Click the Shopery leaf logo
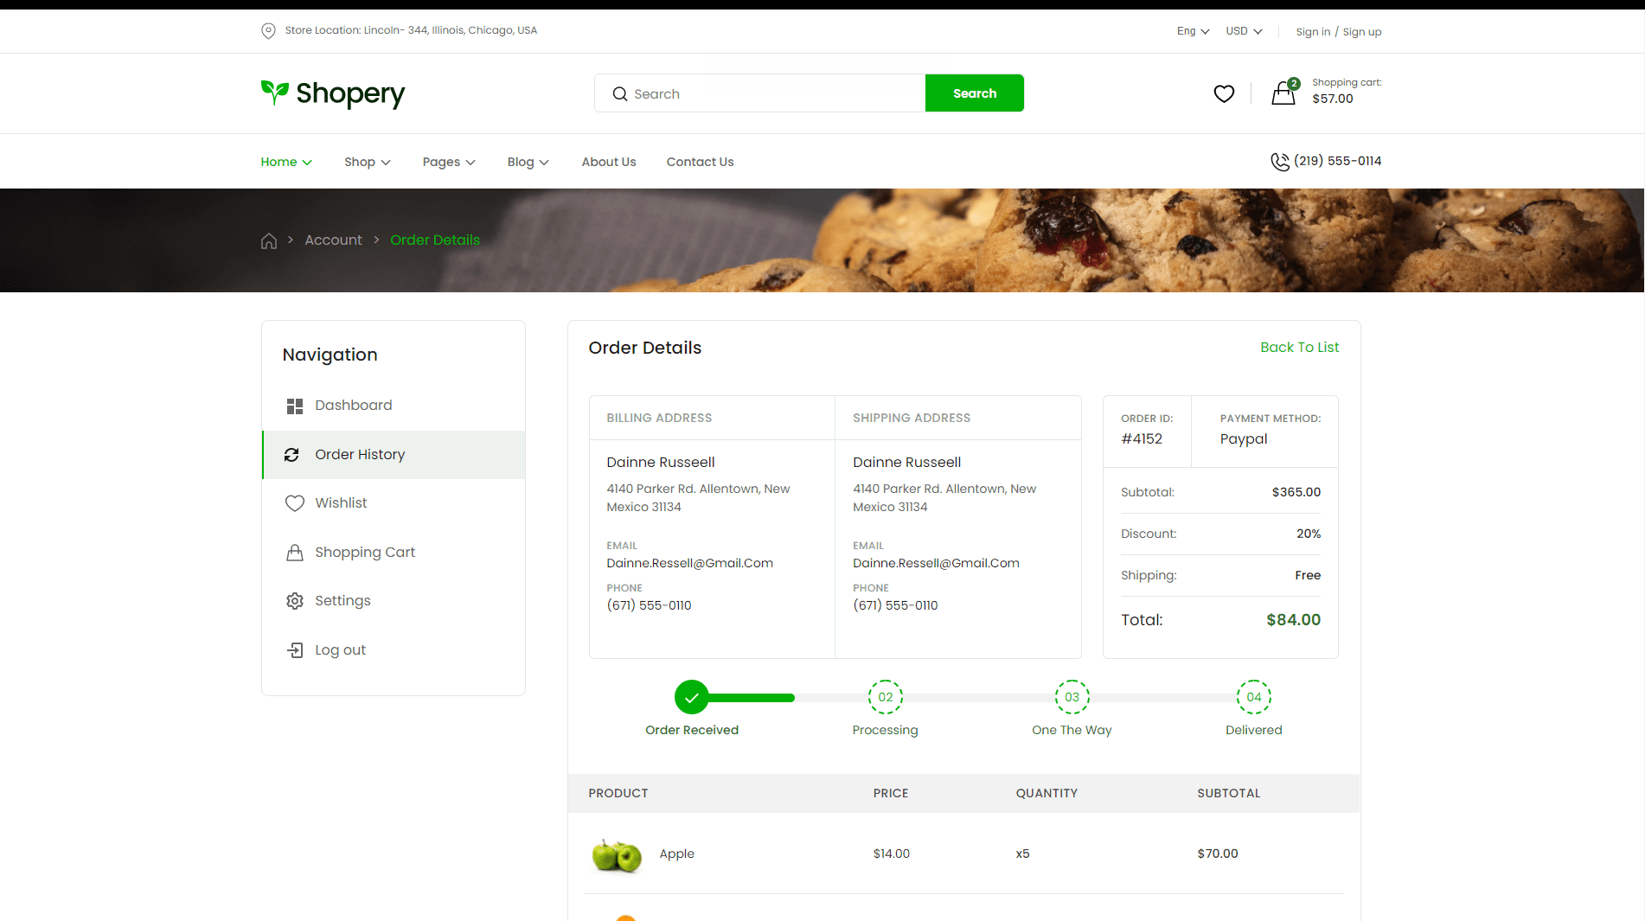 pyautogui.click(x=275, y=92)
